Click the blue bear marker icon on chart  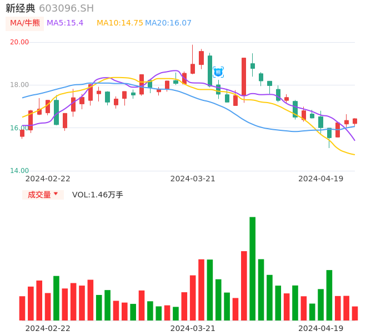tap(218, 72)
